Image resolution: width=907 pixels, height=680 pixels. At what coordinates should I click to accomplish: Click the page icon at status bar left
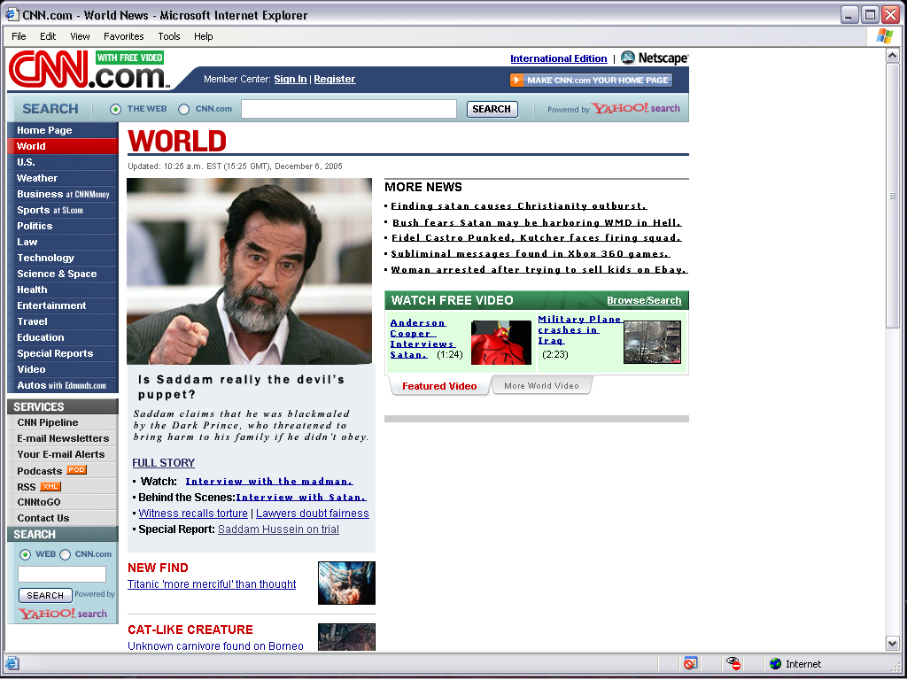coord(12,663)
